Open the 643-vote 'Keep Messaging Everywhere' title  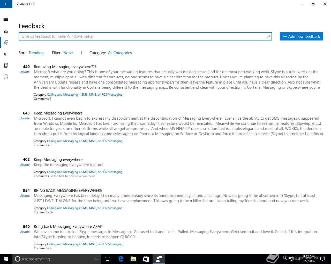(x=58, y=113)
